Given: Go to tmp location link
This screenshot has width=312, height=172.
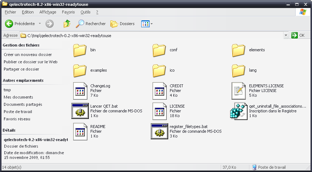Looking at the screenshot, I should click(x=7, y=90).
